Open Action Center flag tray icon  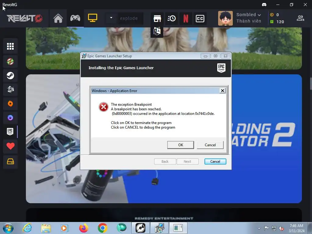coord(266,228)
